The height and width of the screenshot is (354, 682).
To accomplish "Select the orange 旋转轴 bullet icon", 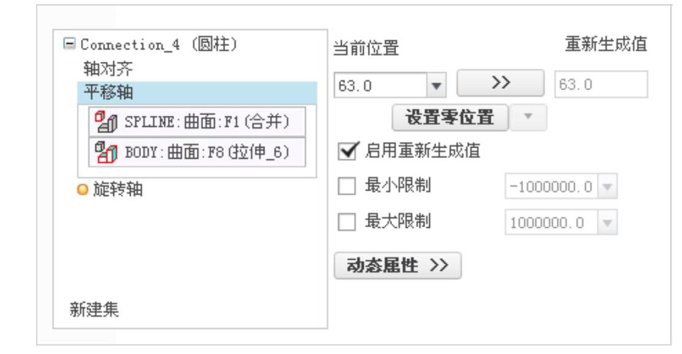I will click(x=82, y=190).
